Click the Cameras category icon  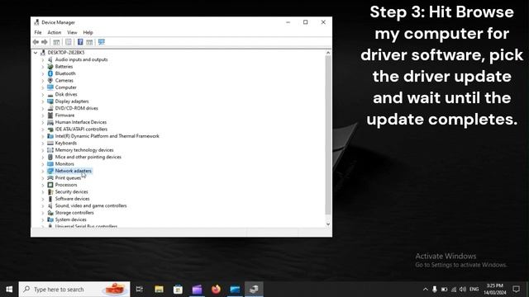tap(50, 81)
